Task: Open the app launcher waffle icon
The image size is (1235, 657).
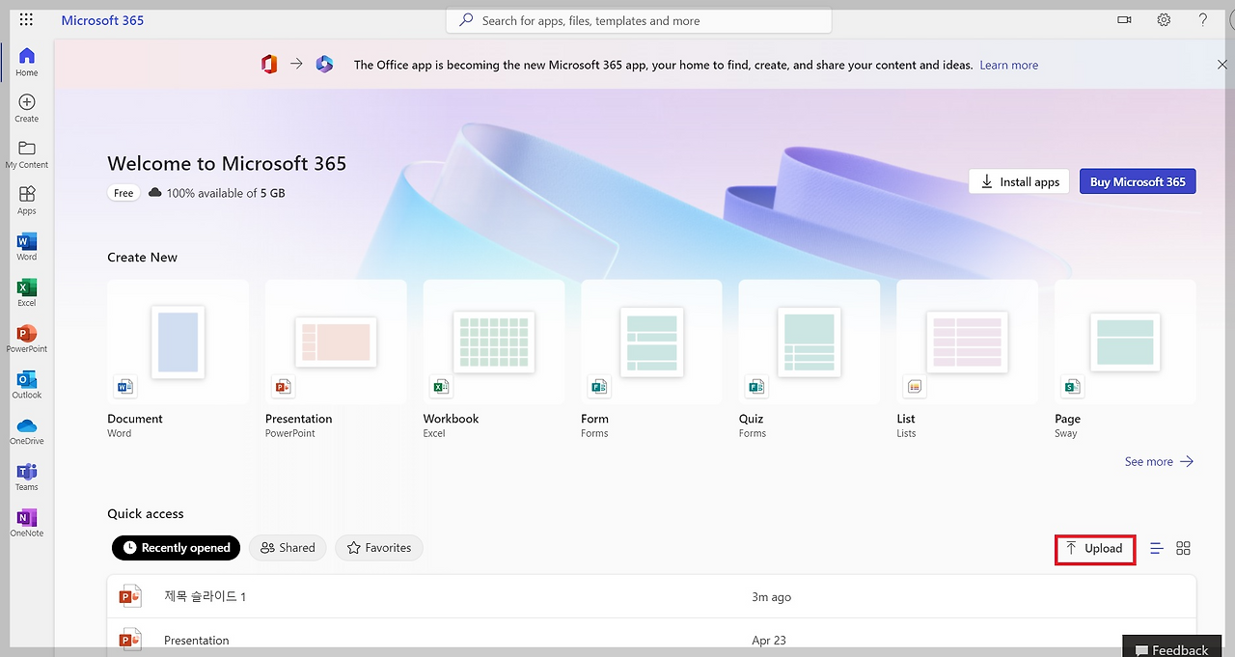Action: 26,19
